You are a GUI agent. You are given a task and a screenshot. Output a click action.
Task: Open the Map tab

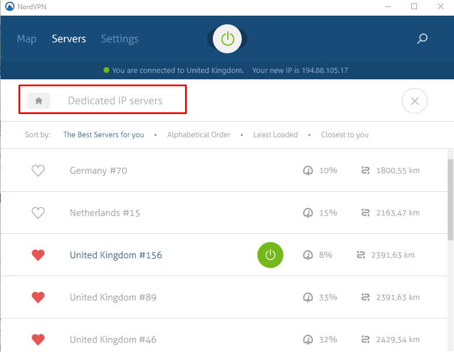point(27,39)
